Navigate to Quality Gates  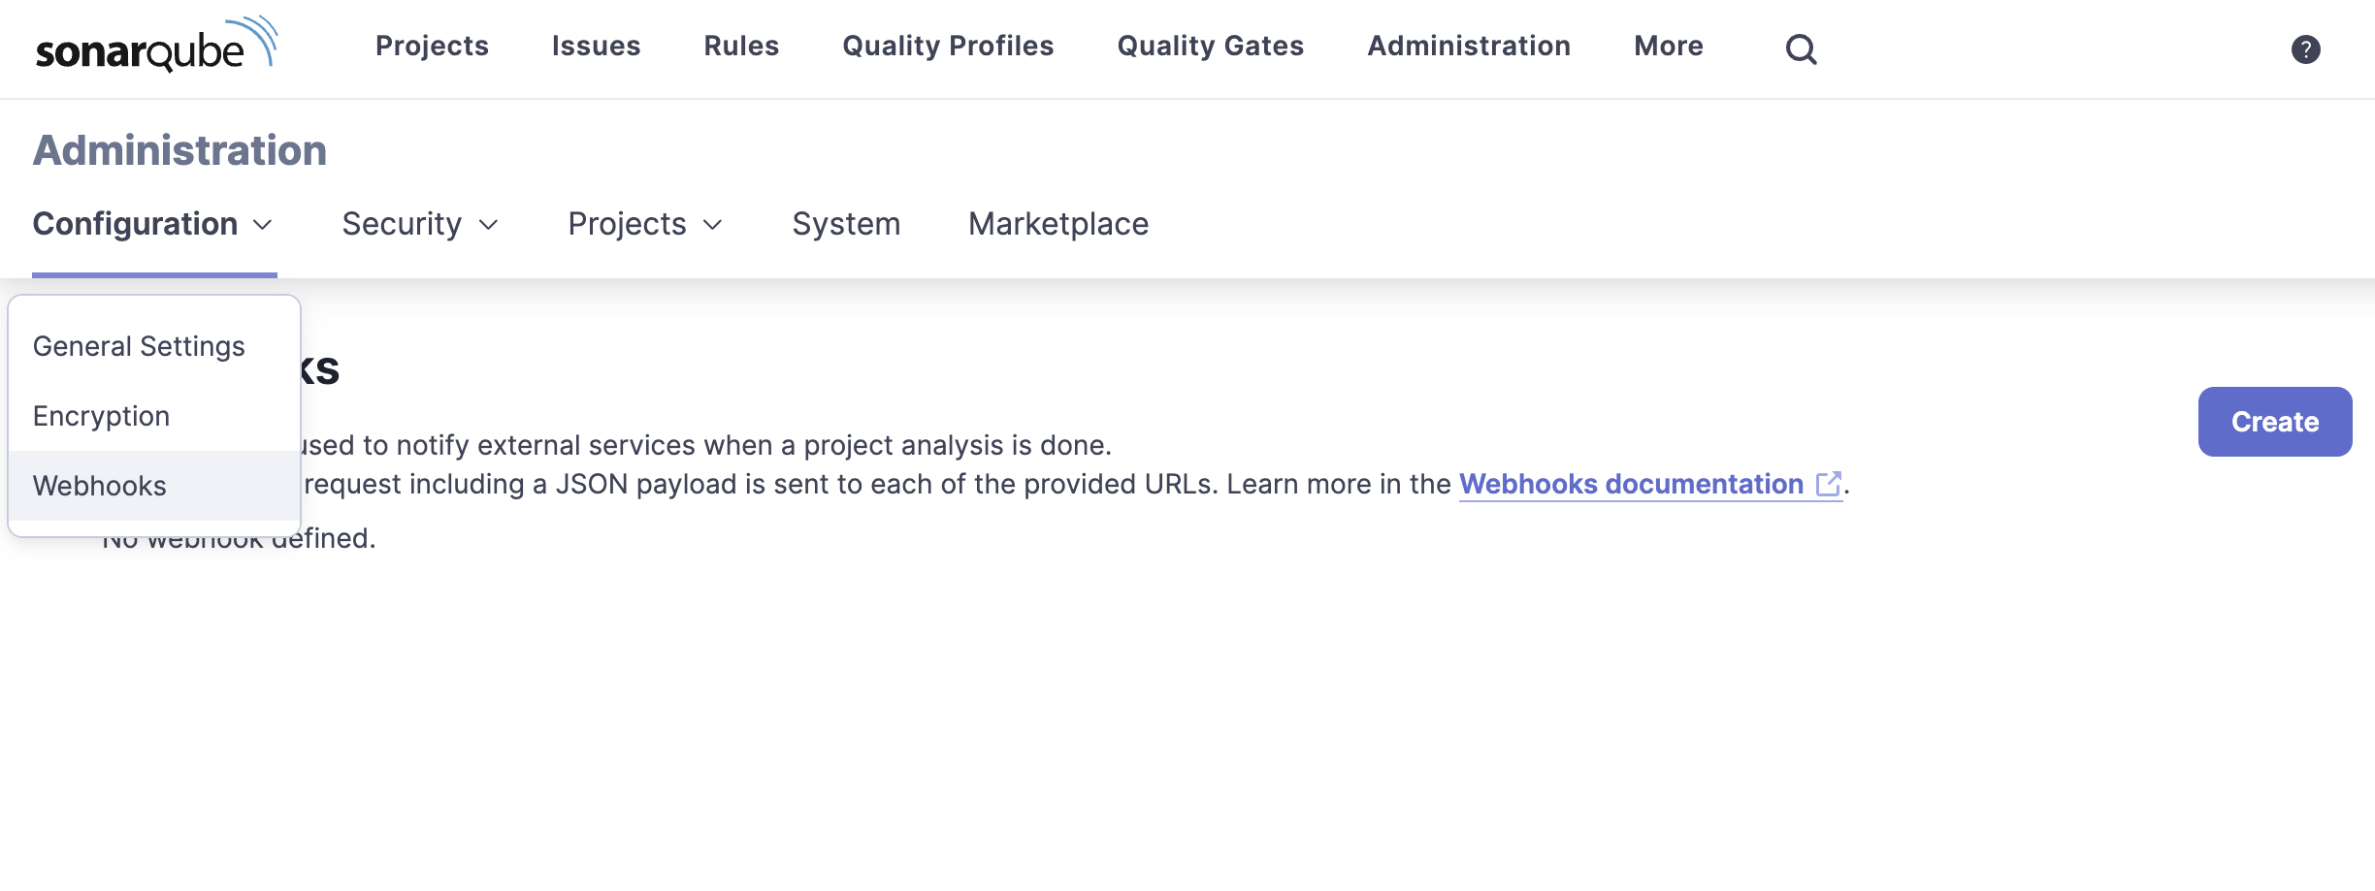(x=1210, y=46)
